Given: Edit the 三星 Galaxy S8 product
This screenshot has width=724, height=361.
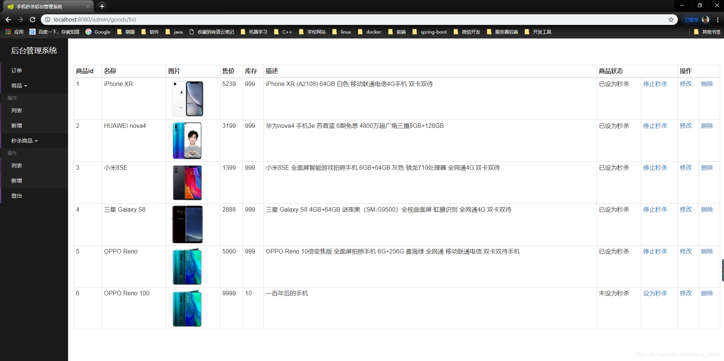Looking at the screenshot, I should [686, 209].
